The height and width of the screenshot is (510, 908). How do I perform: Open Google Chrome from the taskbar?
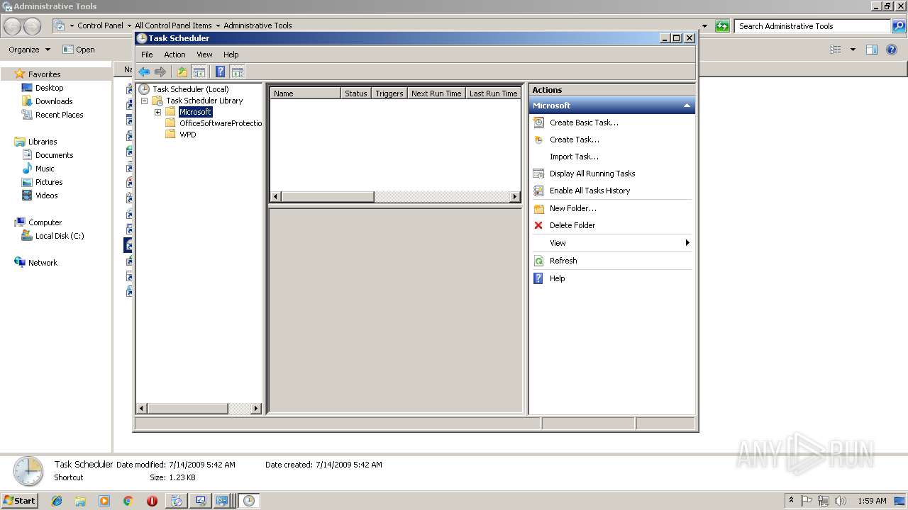[128, 501]
